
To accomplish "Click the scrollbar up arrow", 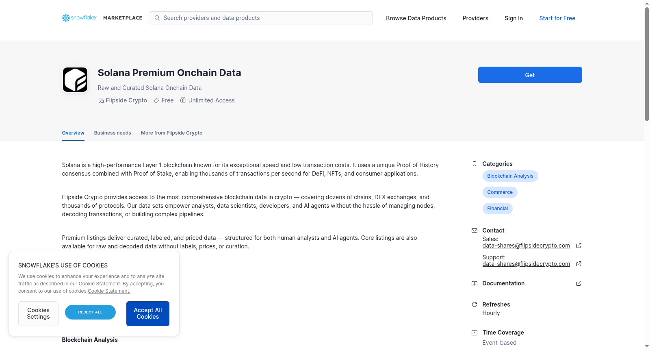I will point(647,3).
